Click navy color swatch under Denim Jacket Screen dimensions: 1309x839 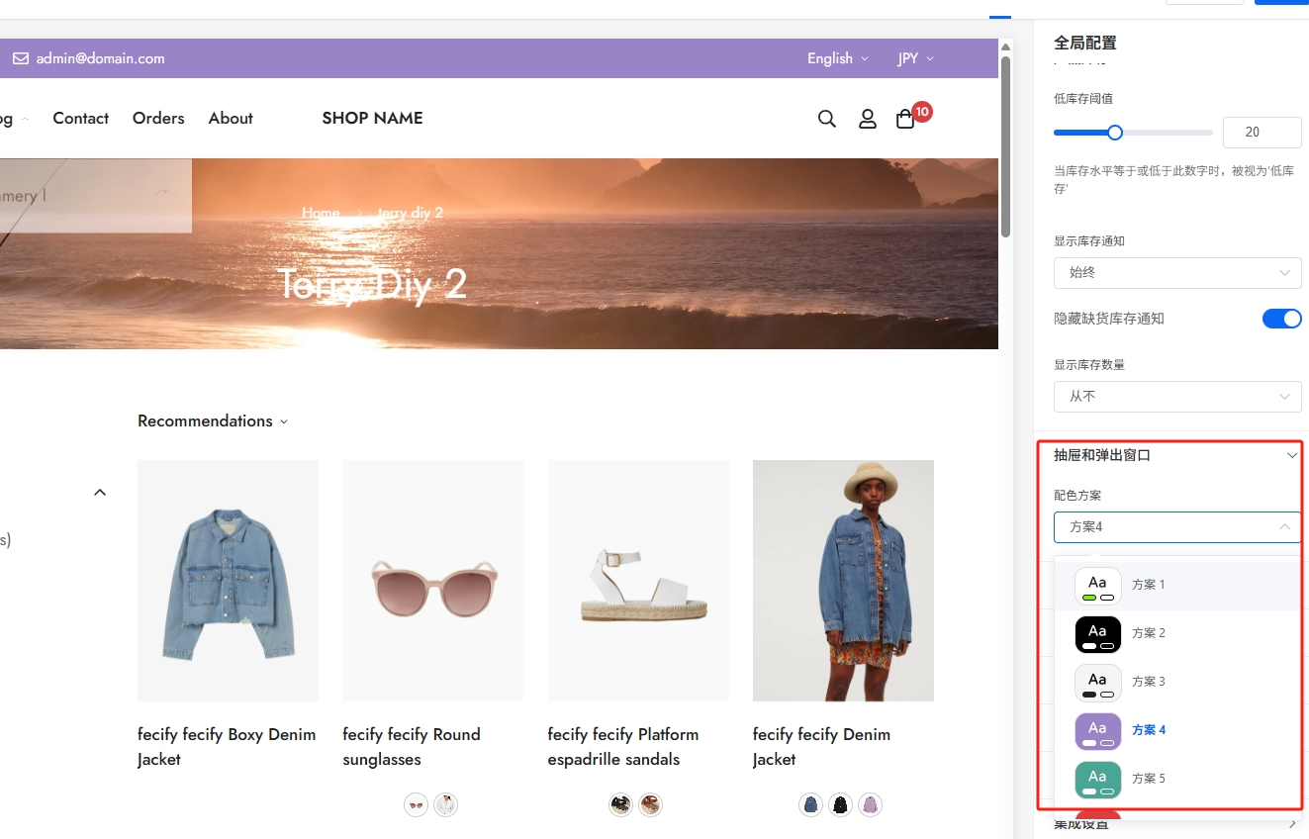pyautogui.click(x=810, y=805)
